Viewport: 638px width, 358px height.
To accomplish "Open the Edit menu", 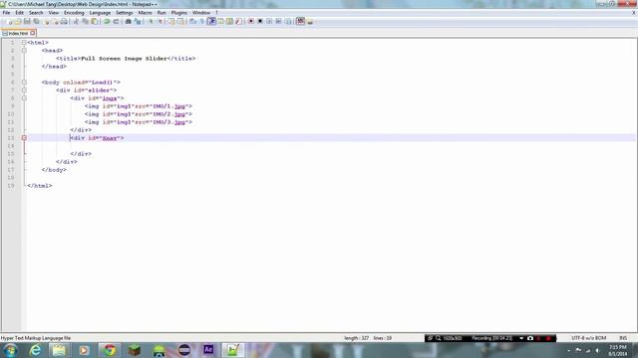I will 19,13.
